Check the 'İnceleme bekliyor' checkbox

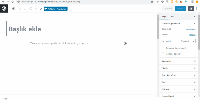pos(163,54)
